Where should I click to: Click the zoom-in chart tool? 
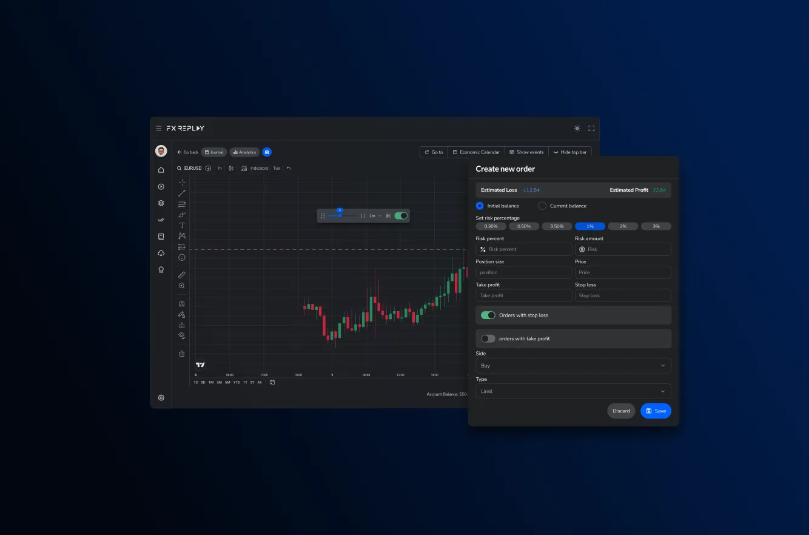[x=181, y=285]
